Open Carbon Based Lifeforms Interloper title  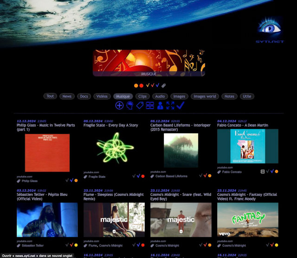(181, 127)
